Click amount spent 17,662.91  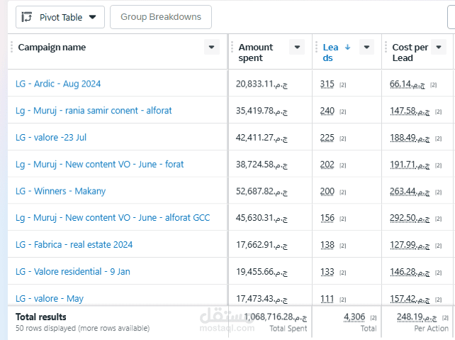[x=262, y=246]
